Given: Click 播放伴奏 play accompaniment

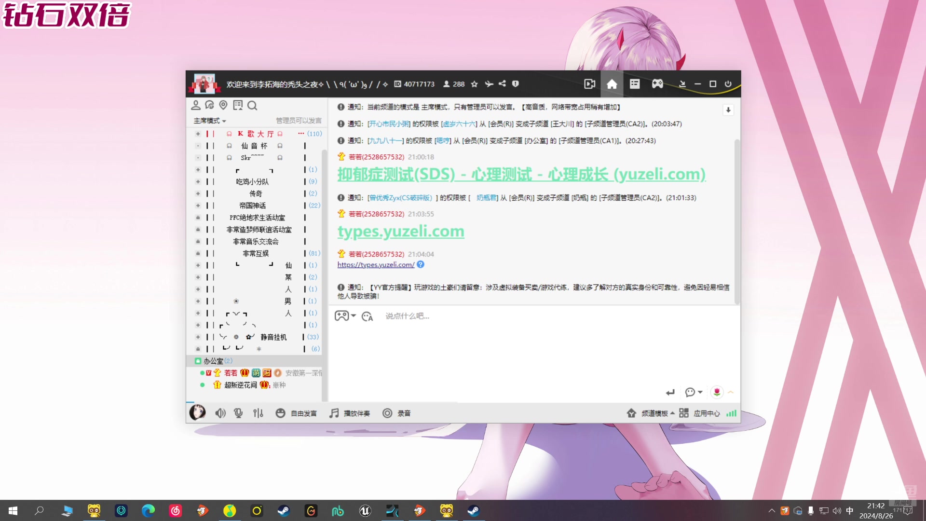Looking at the screenshot, I should pyautogui.click(x=350, y=413).
